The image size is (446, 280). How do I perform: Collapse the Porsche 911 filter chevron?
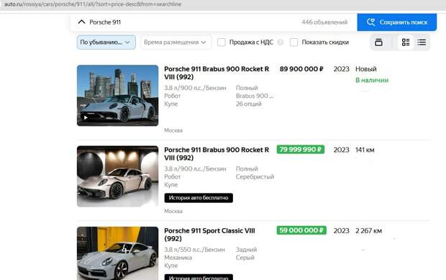click(81, 22)
